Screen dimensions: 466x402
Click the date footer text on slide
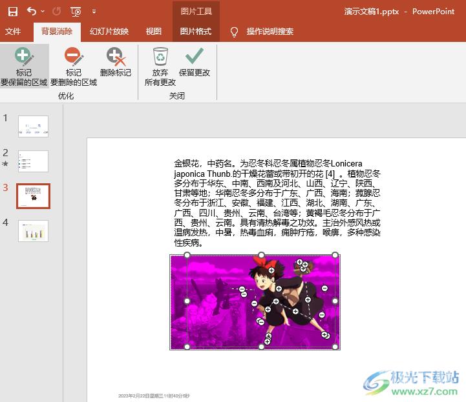154,396
